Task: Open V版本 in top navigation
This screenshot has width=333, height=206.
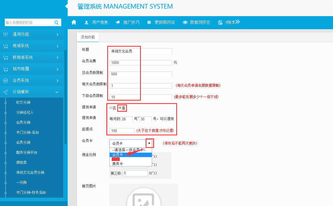Action: 231,23
